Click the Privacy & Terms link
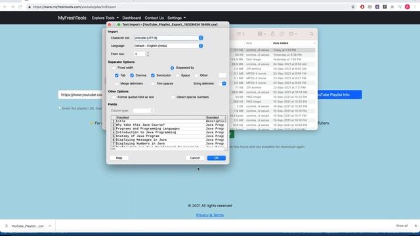 (x=210, y=215)
